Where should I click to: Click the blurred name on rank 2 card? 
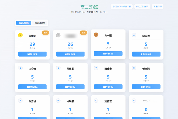coord(71,36)
